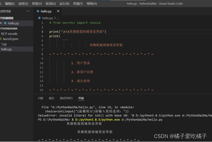Click the Python file icon beside open editors hello.py
The height and width of the screenshot is (142, 212).
click(x=5, y=23)
